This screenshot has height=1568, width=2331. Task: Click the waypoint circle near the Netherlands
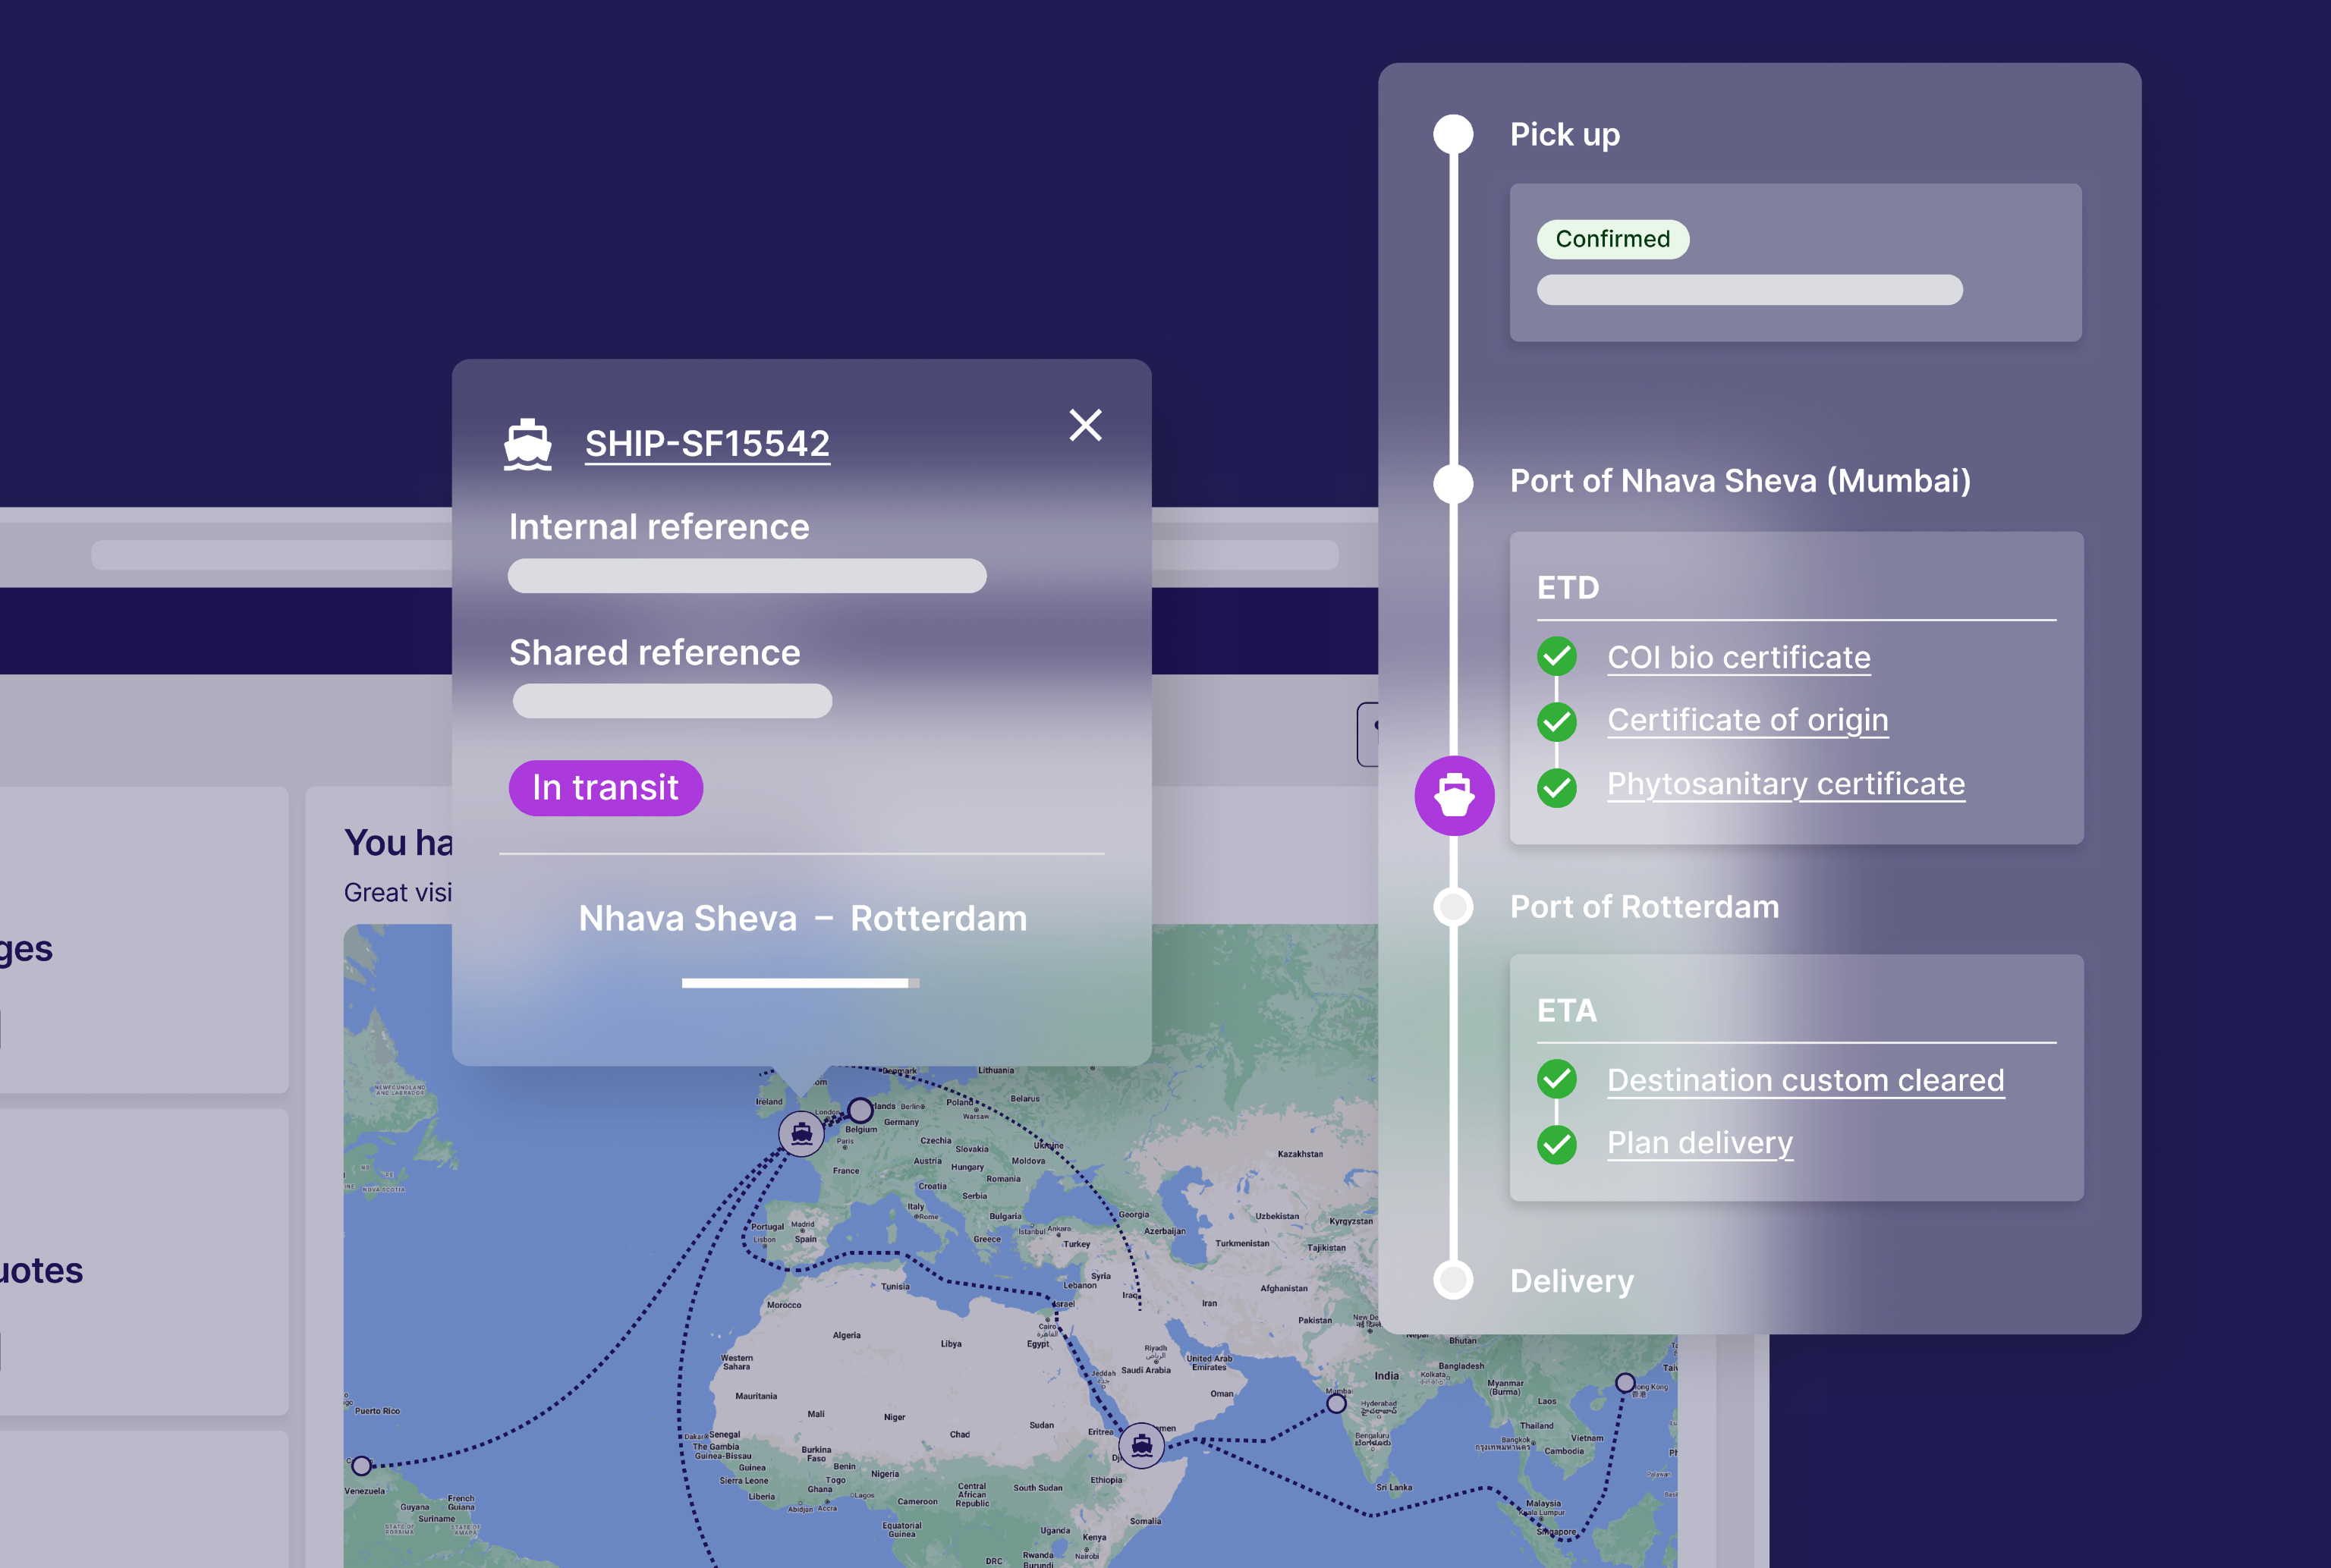click(x=860, y=1110)
